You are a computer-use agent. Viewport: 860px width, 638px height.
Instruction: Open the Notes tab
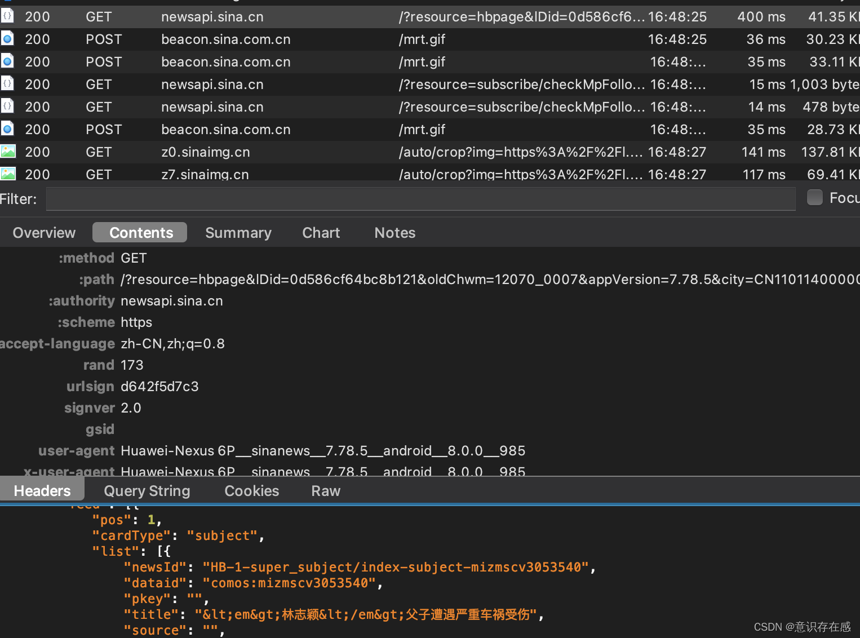point(394,233)
